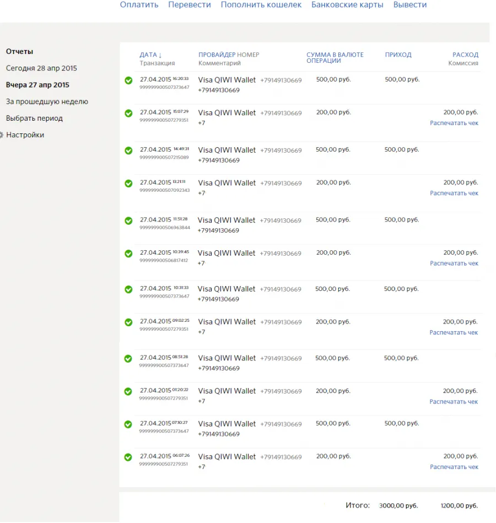Sort by the ДАТА column header
The width and height of the screenshot is (496, 523).
[x=148, y=55]
